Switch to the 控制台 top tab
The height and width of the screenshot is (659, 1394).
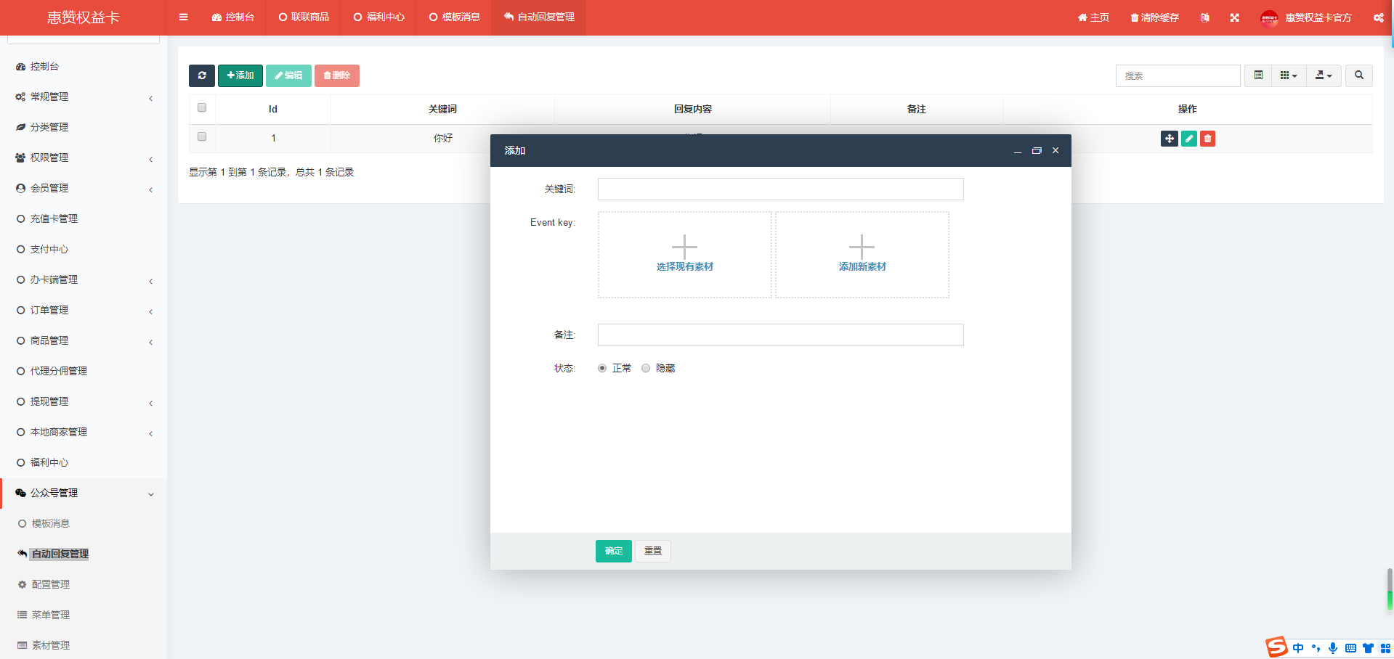point(233,17)
